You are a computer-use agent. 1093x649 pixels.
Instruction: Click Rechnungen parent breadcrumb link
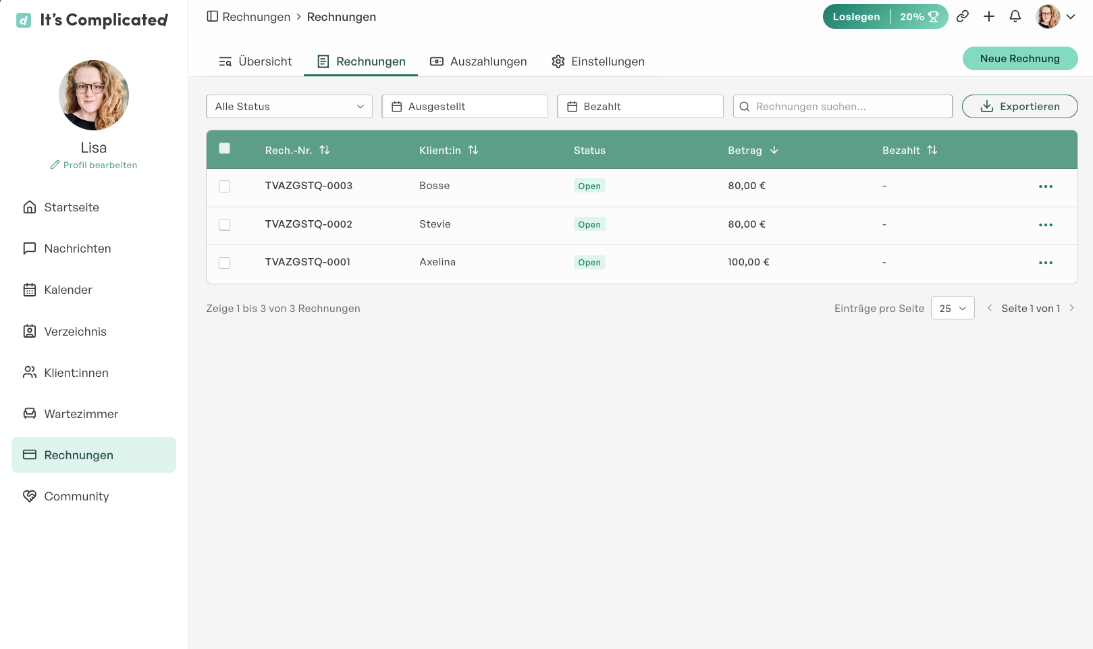(x=257, y=17)
